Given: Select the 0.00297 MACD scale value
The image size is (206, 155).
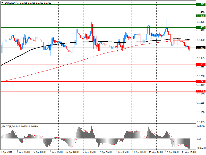Looking at the screenshot, I should (201, 126).
